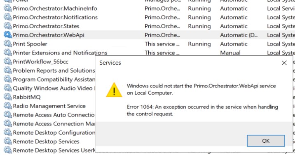Image resolution: width=295 pixels, height=155 pixels.
Task: Close the Services error dialog
Action: [284, 63]
